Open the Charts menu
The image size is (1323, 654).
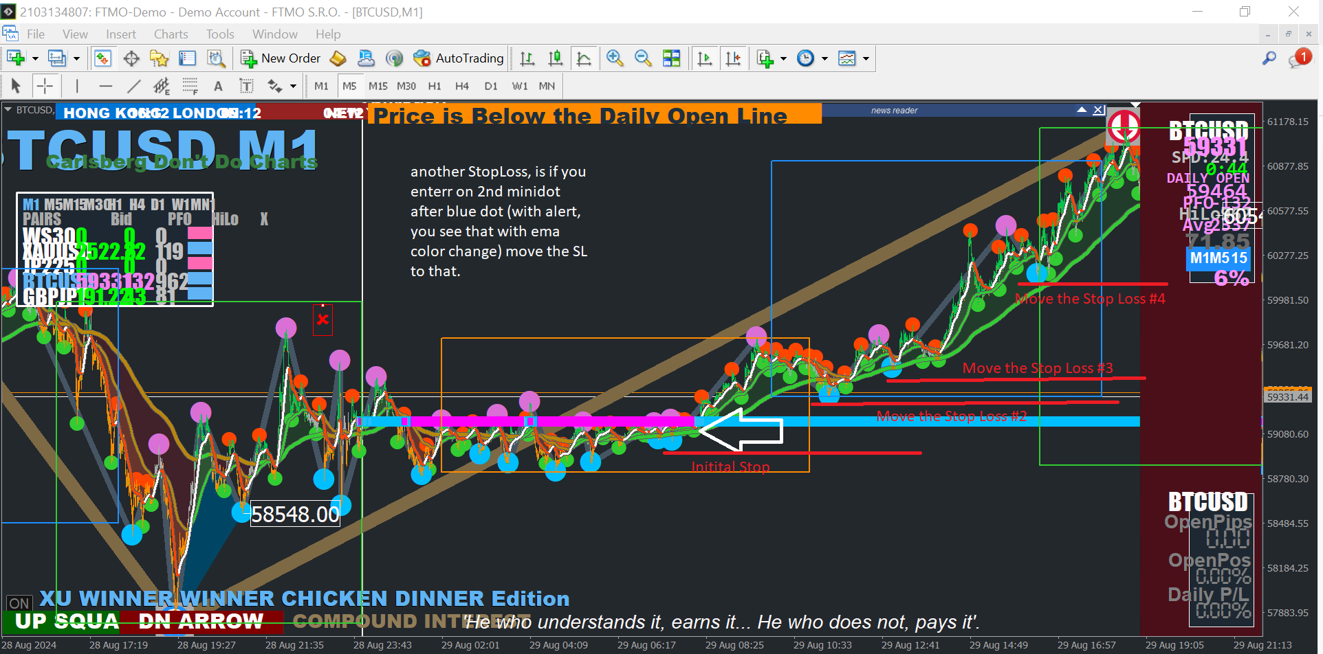click(x=171, y=34)
